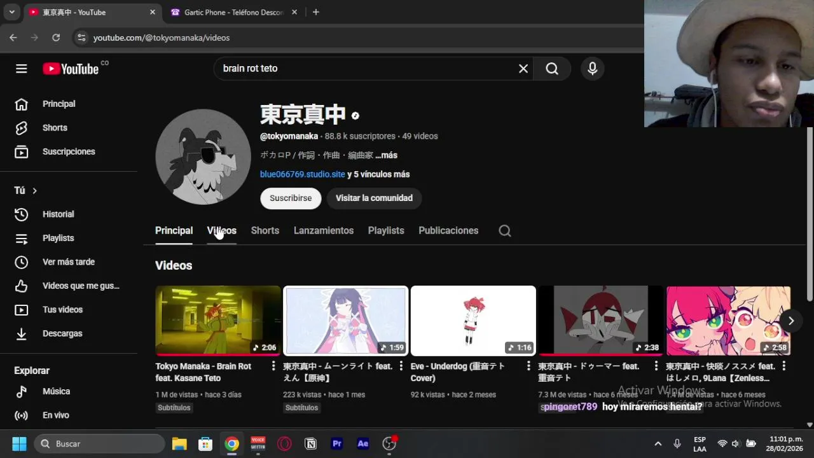Click the Suscribirse button

coord(291,198)
